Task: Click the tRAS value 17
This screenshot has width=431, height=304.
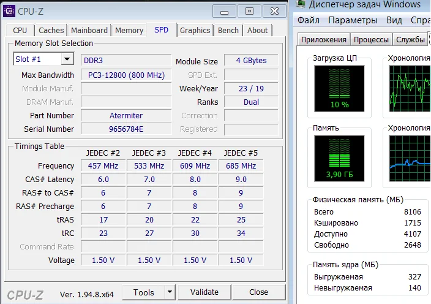Action: [x=103, y=220]
